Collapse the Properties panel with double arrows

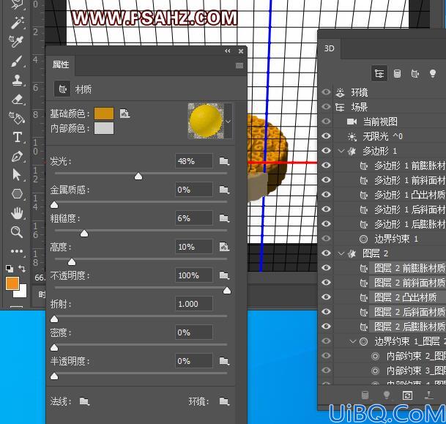pos(228,51)
